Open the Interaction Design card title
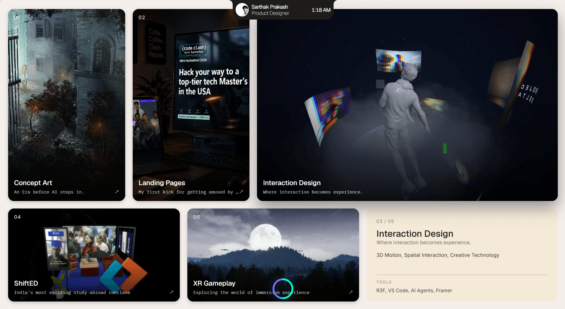Image resolution: width=565 pixels, height=309 pixels. [292, 183]
